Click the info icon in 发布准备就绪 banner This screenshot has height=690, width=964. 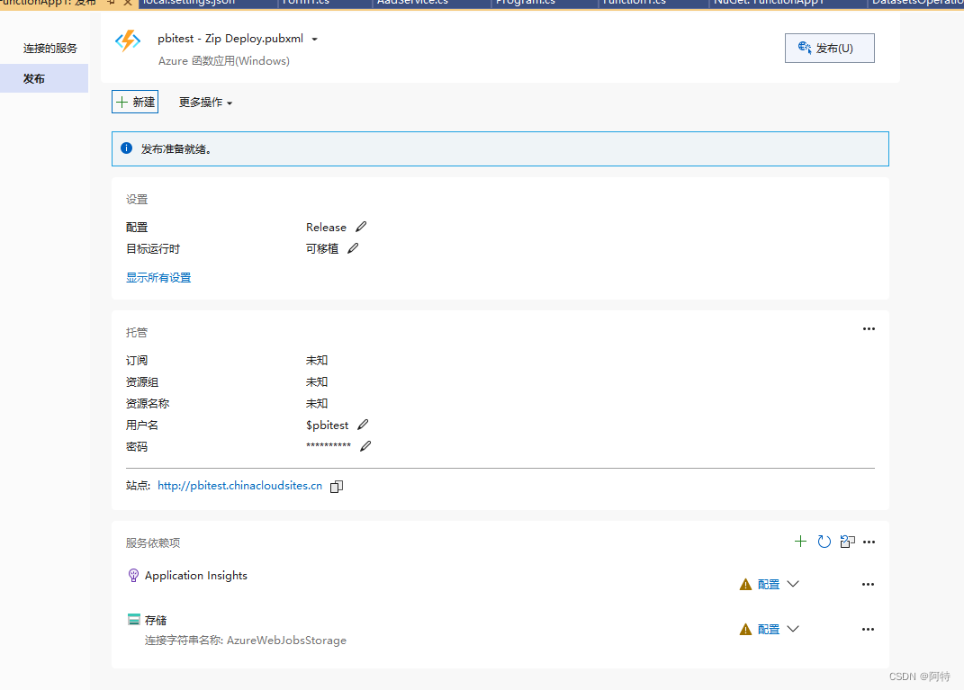click(x=127, y=148)
